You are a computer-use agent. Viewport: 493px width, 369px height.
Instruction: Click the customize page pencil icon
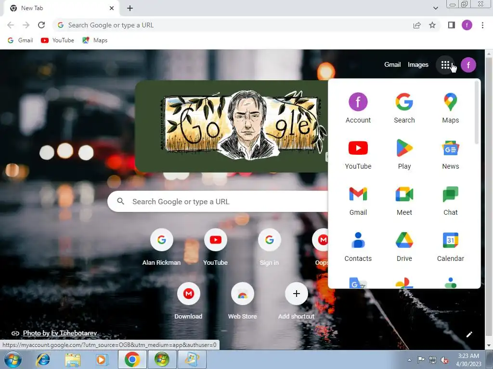(x=469, y=334)
